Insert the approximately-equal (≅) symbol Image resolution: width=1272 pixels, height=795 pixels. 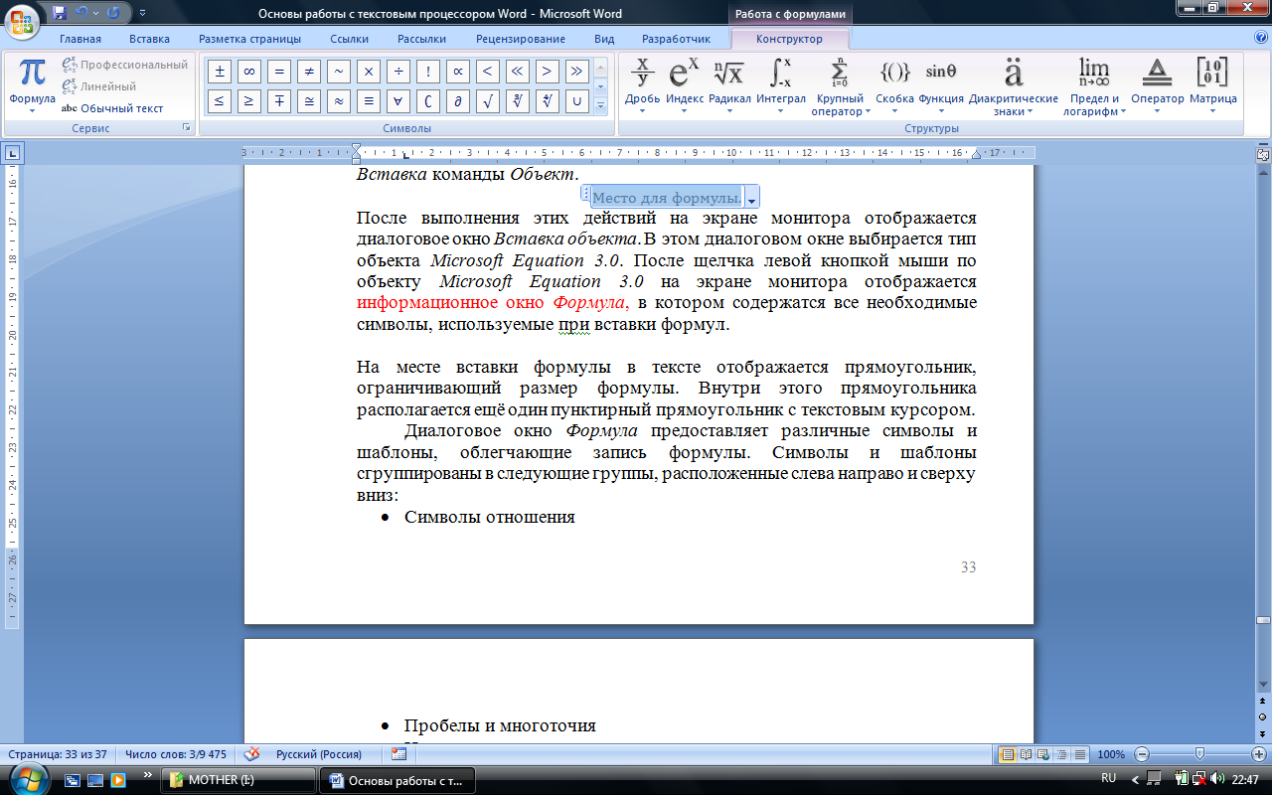click(x=309, y=101)
